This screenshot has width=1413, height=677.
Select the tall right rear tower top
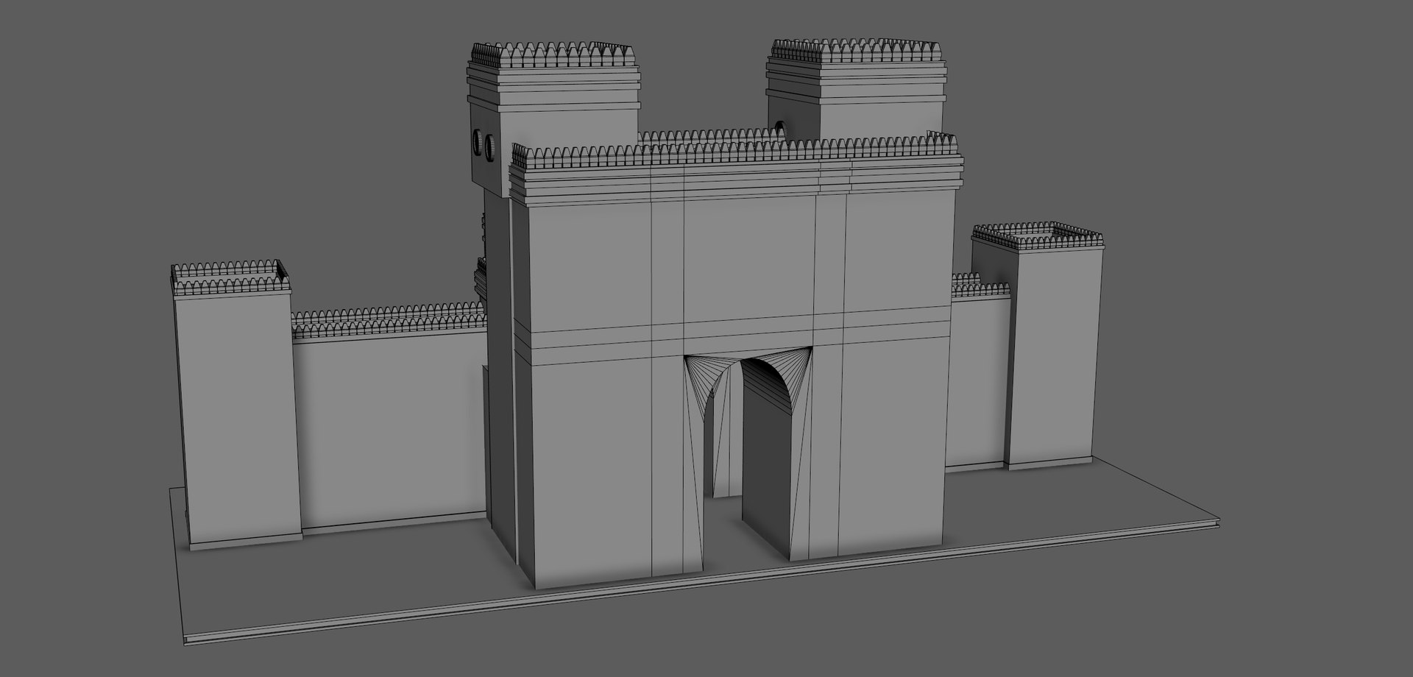pos(856,88)
